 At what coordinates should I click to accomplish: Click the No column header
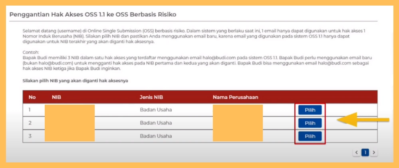click(x=32, y=97)
